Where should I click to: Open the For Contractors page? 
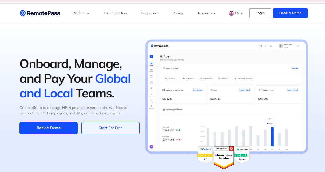click(x=115, y=13)
